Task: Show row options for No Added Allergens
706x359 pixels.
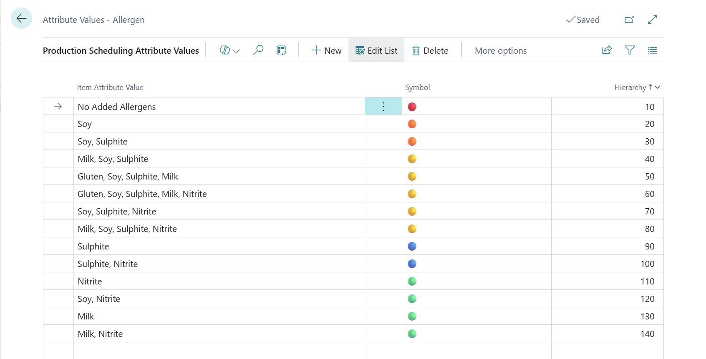Action: click(383, 106)
